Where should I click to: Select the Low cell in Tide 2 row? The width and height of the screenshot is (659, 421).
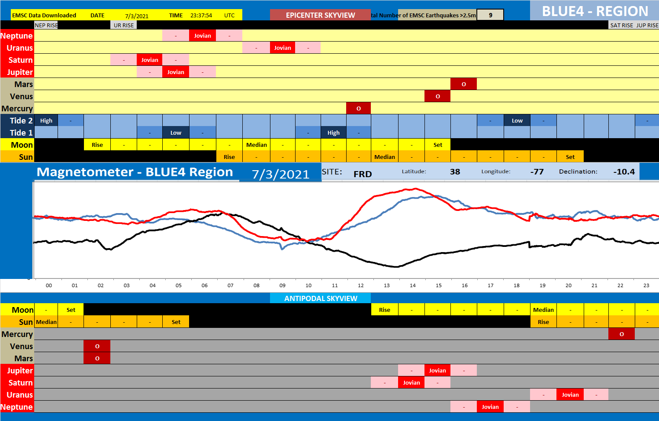(x=517, y=120)
